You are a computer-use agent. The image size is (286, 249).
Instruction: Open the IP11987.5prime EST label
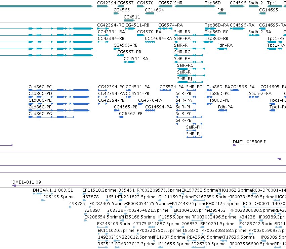coord(169,238)
